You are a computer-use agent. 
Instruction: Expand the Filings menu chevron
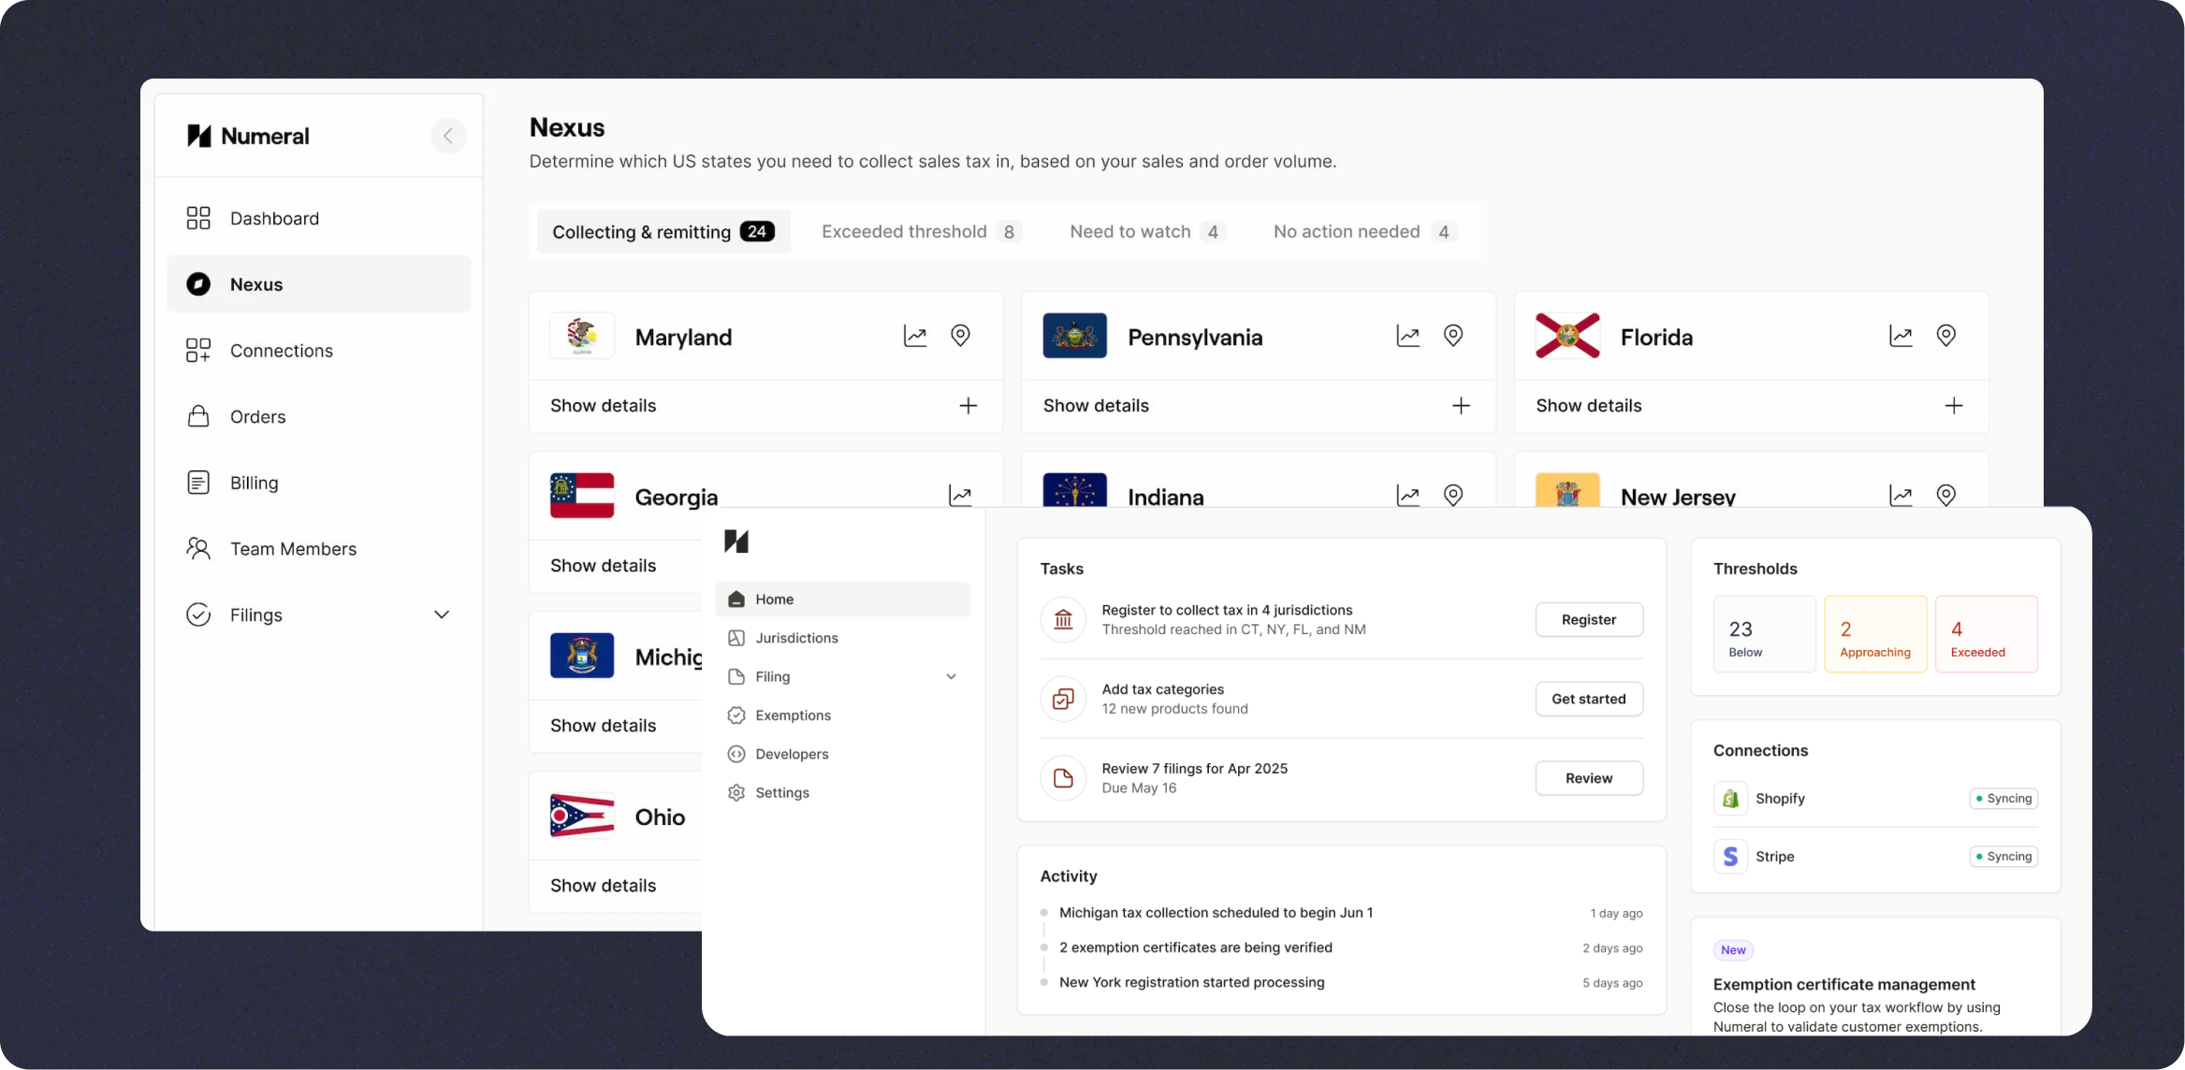[x=442, y=615]
